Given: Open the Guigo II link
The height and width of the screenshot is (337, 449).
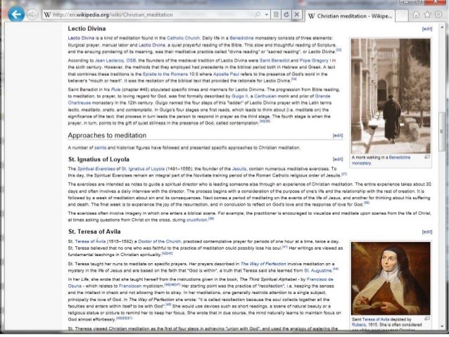Looking at the screenshot, I should point(240,96).
